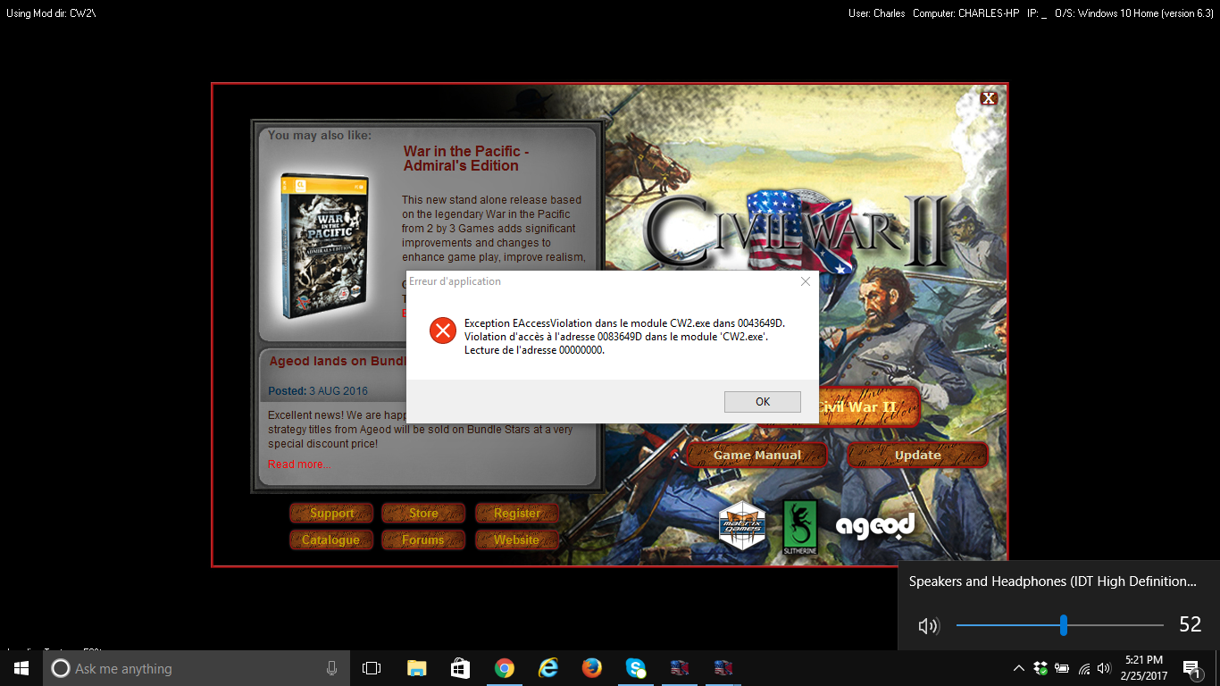The width and height of the screenshot is (1220, 686).
Task: Open Task View on taskbar
Action: tap(372, 668)
